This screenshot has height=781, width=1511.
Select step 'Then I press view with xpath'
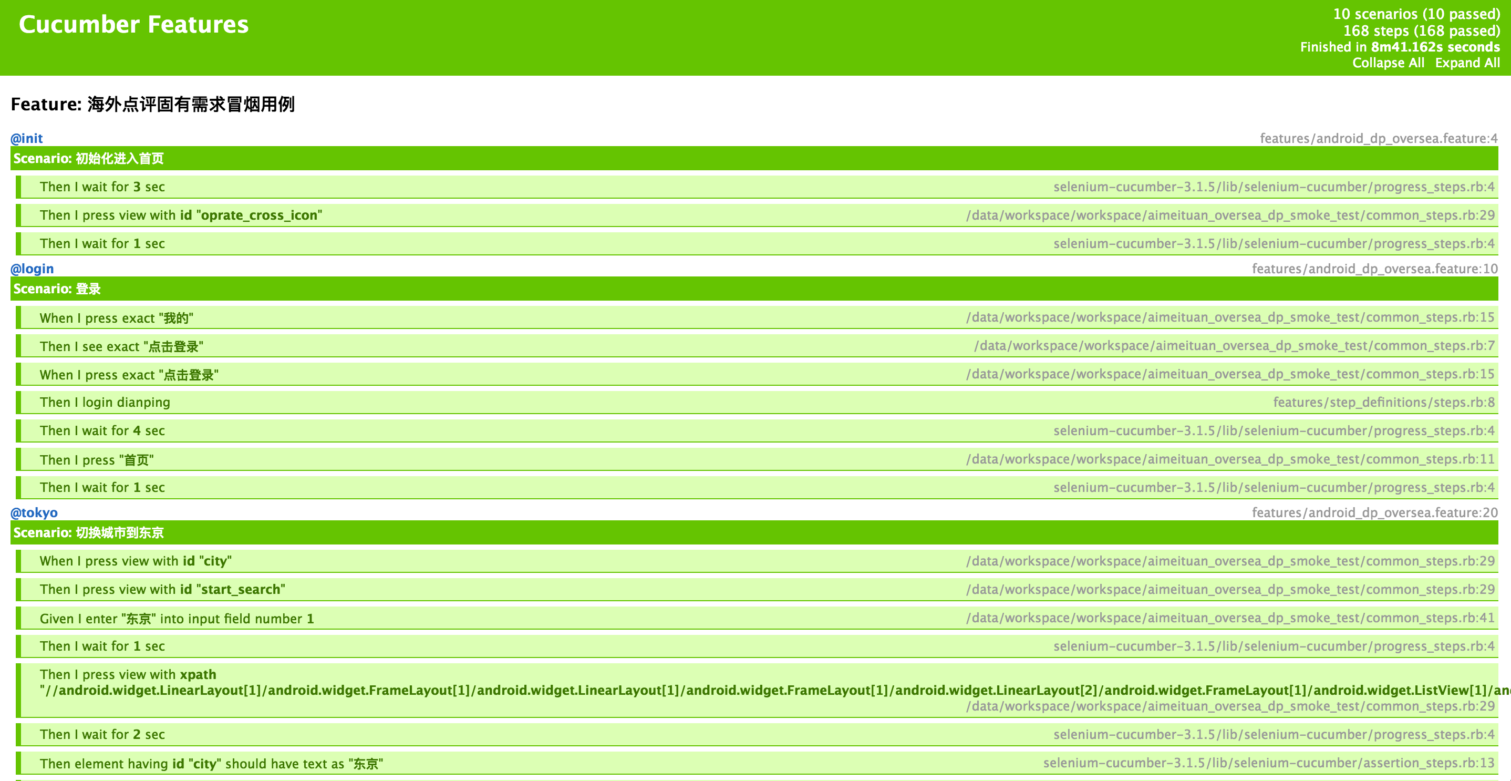click(x=757, y=690)
